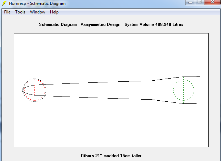Click the Hornresp lightning bolt icon
Image resolution: width=221 pixels, height=161 pixels.
coord(4,3)
